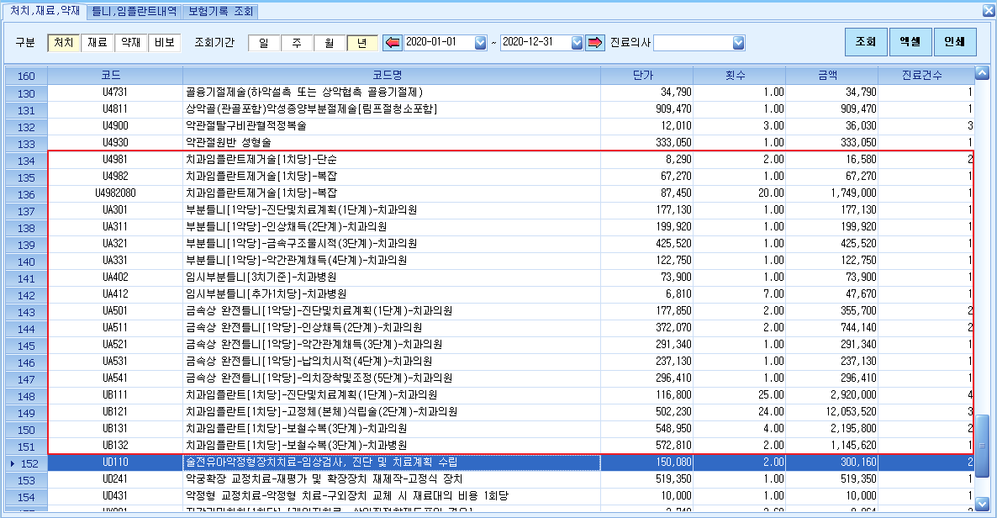This screenshot has width=997, height=518.
Task: Click the 인쇄 print button
Action: (955, 42)
